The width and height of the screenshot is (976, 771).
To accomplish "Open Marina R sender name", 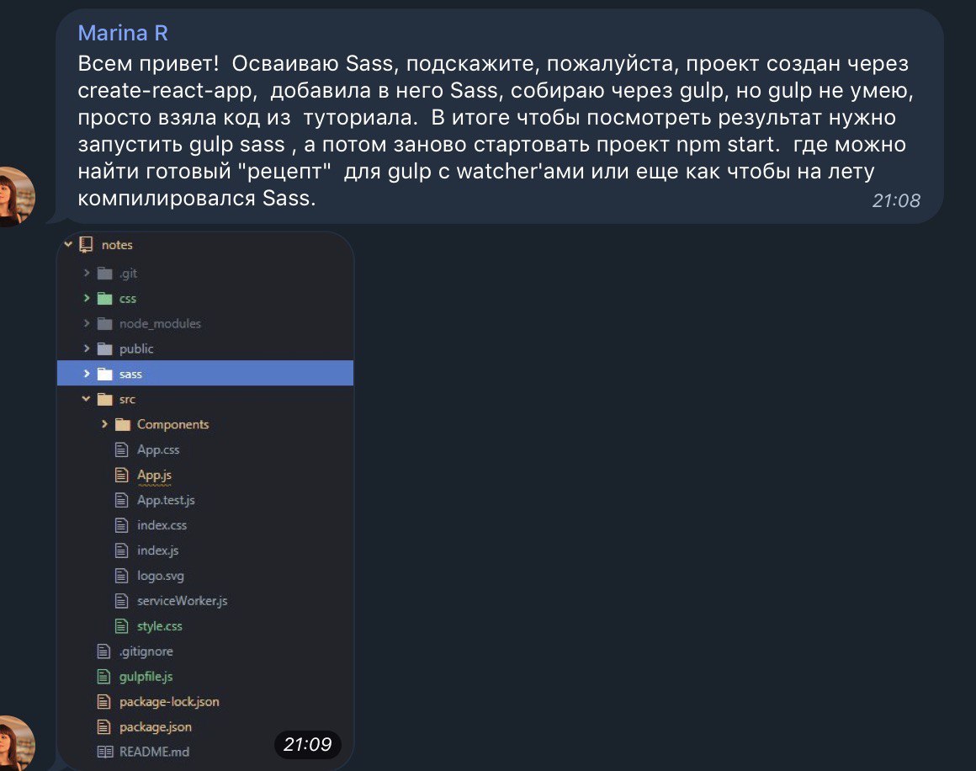I will (123, 33).
